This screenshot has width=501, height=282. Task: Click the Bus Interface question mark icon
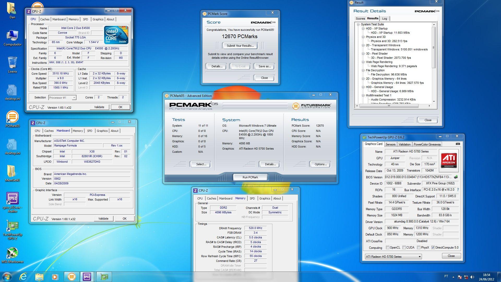[458, 190]
